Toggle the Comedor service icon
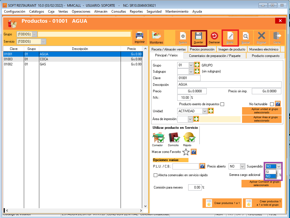 [158, 138]
